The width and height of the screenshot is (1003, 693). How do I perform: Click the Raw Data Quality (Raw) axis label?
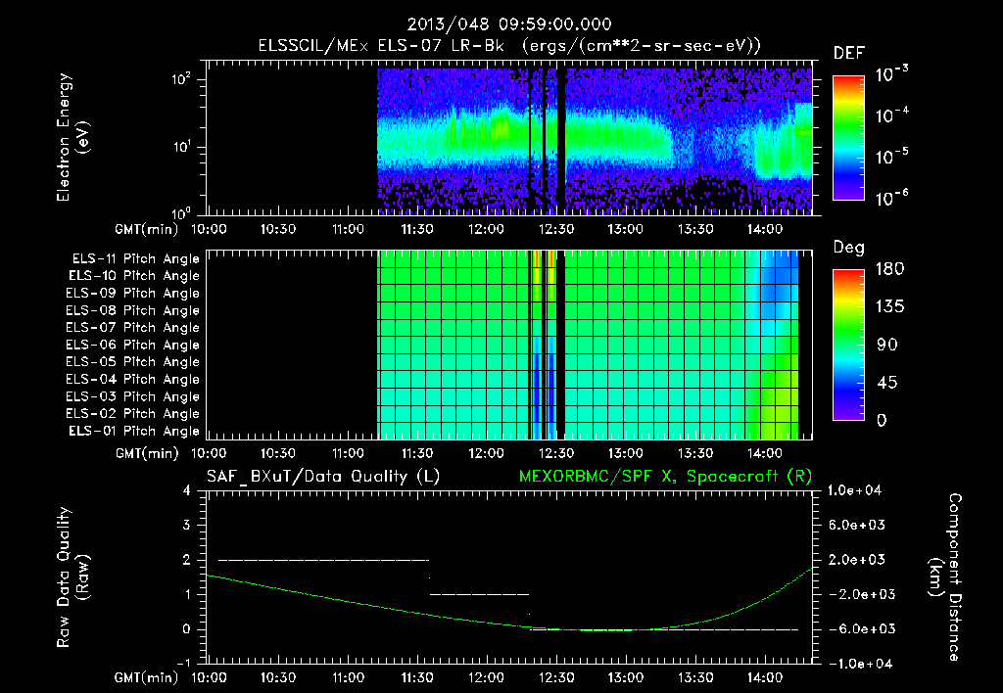point(73,577)
